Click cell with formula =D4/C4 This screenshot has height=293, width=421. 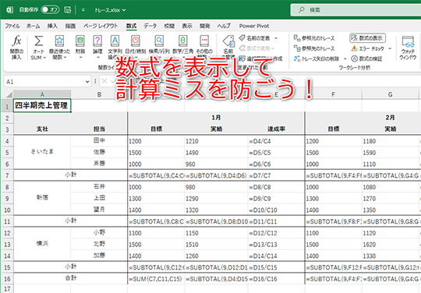(276, 141)
